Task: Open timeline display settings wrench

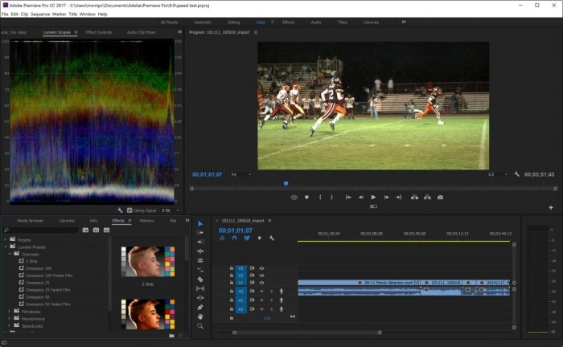Action: [272, 238]
